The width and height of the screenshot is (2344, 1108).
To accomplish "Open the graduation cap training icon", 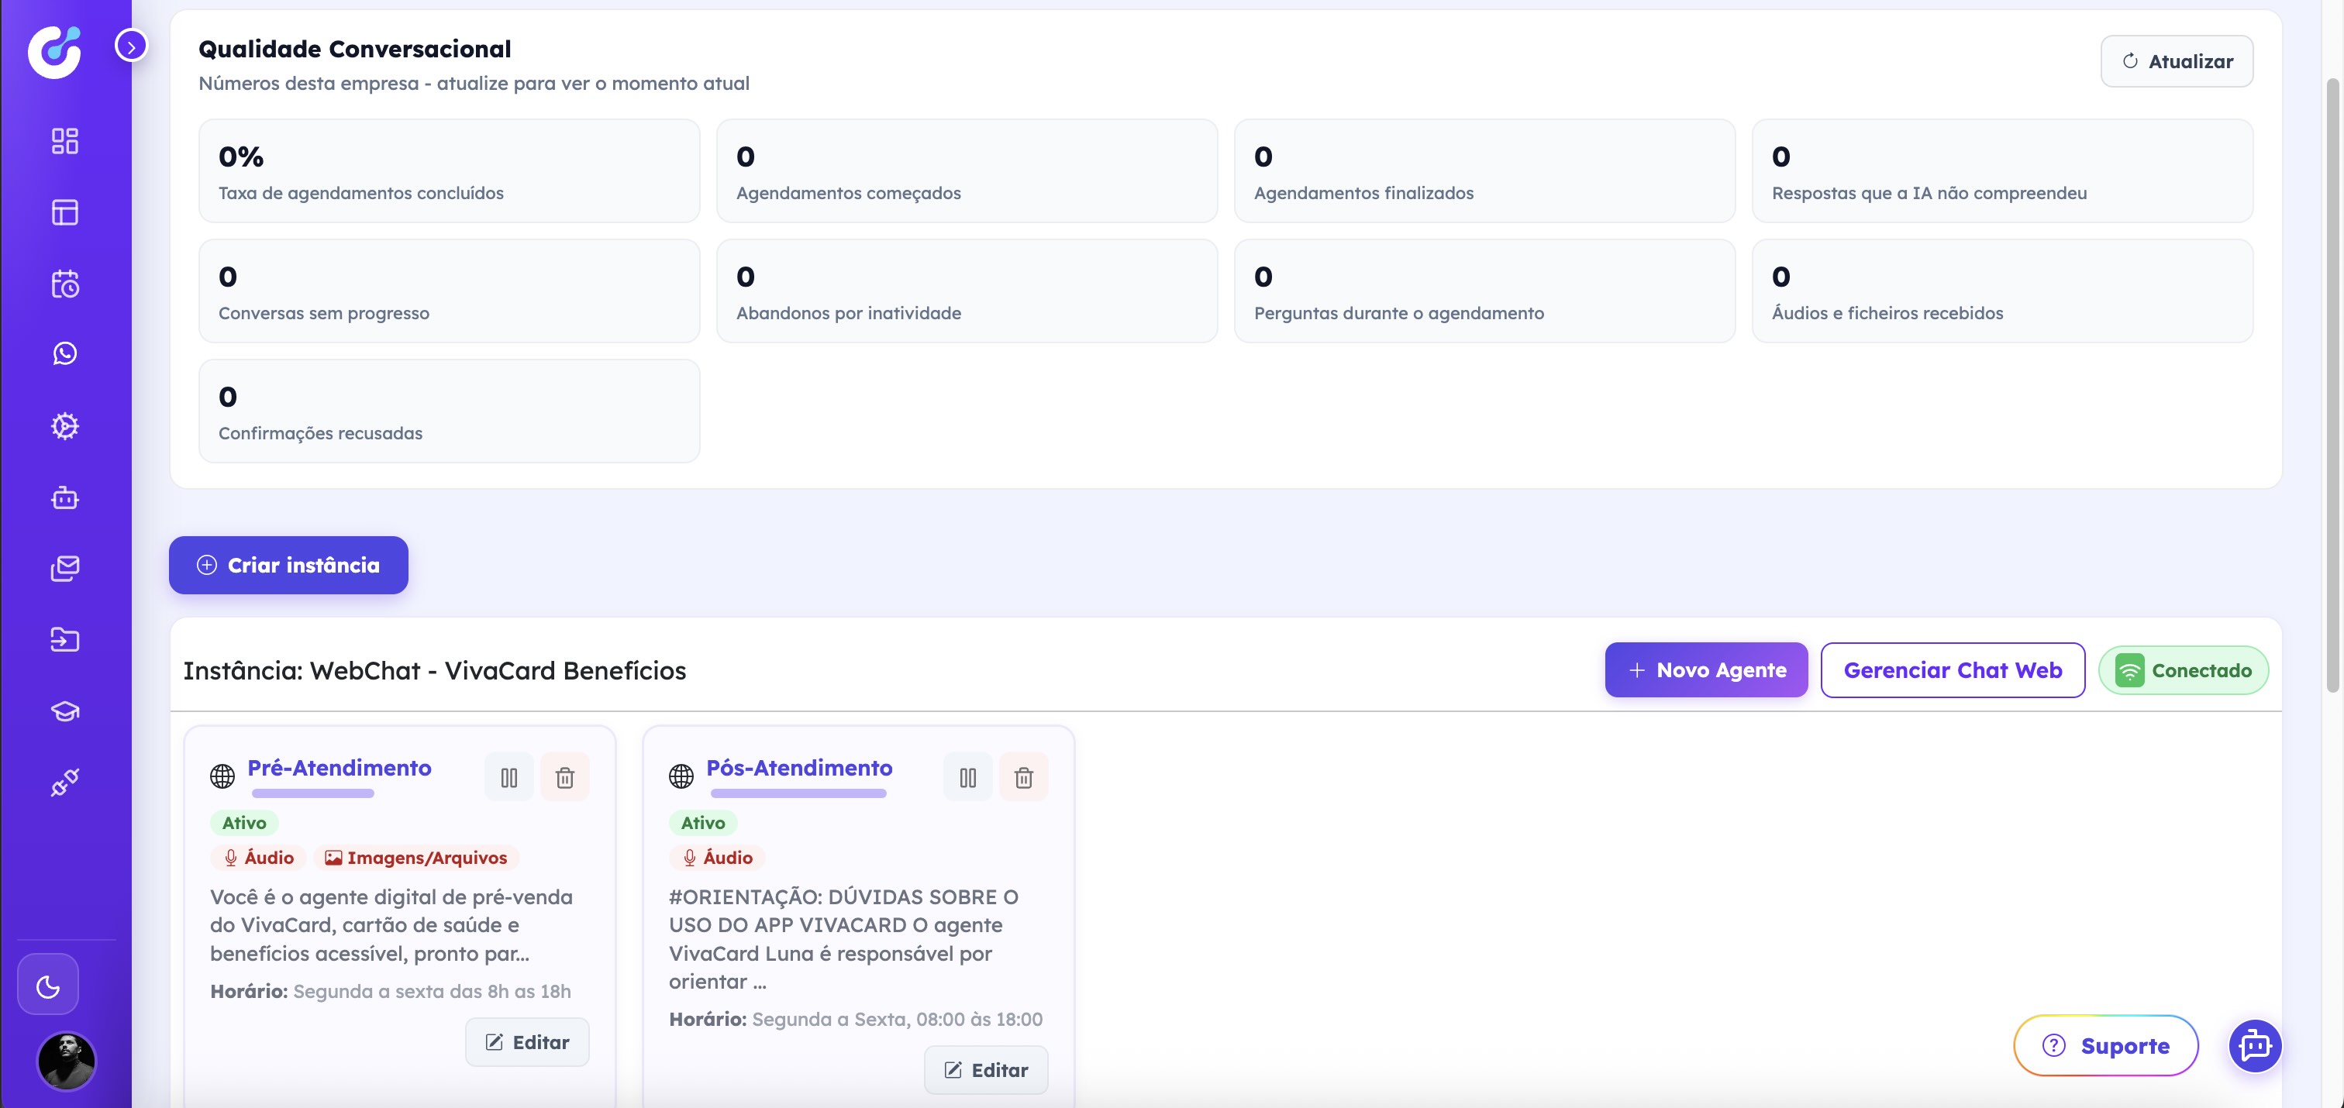I will (x=64, y=711).
